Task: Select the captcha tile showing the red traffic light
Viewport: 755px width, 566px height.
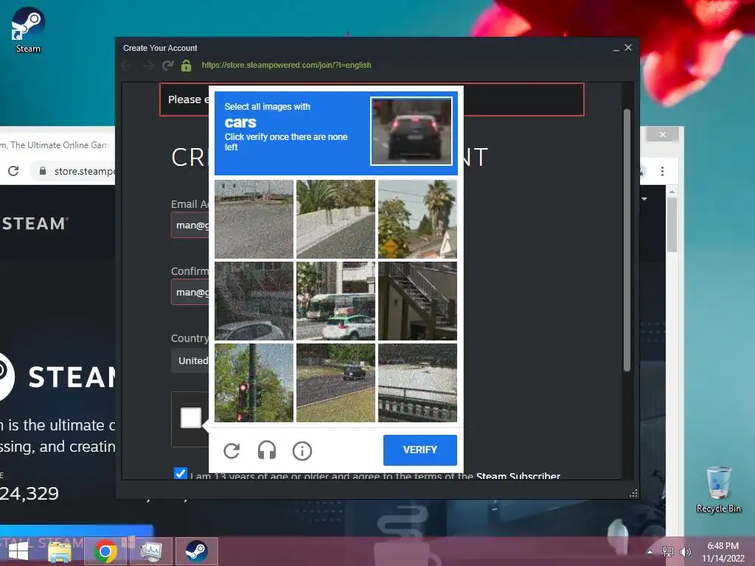Action: pyautogui.click(x=254, y=382)
